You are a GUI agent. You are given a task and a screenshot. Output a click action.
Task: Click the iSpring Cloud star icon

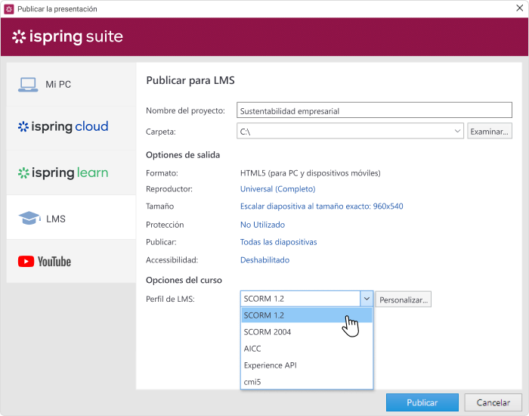(23, 126)
